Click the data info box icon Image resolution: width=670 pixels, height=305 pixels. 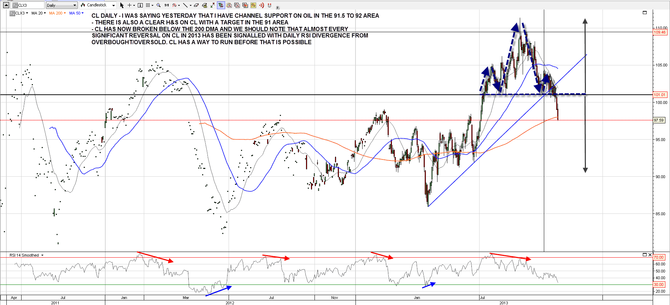[140, 5]
